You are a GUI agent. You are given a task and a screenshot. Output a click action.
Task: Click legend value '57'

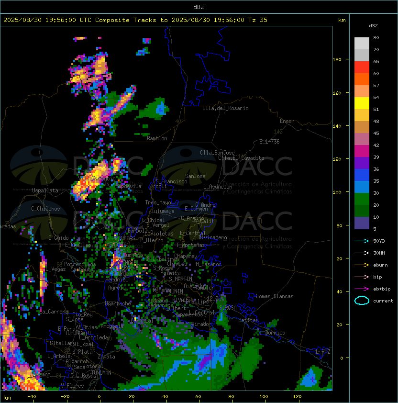376,85
